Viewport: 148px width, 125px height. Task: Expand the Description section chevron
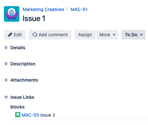pos(6,64)
